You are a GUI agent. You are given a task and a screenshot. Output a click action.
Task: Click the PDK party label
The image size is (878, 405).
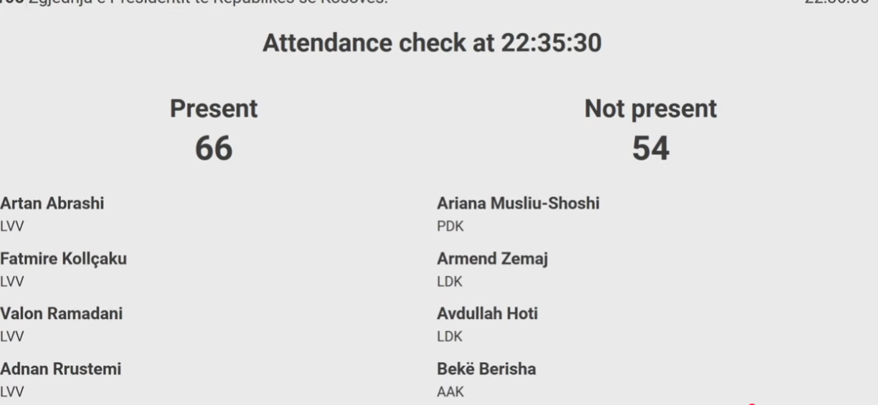(450, 227)
